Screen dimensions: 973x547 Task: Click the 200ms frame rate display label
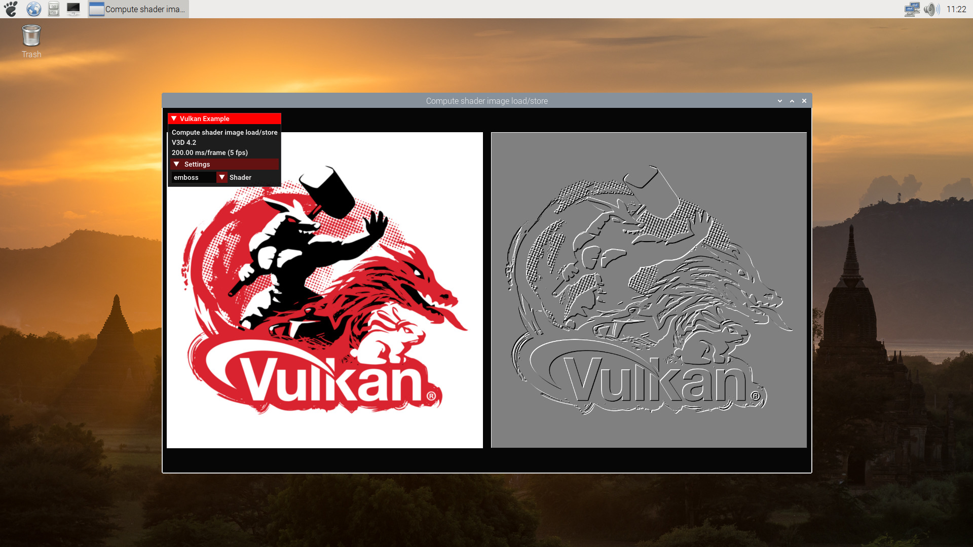coord(209,152)
